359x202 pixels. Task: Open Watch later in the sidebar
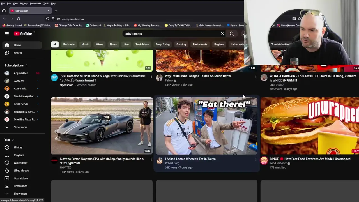[x=22, y=163]
